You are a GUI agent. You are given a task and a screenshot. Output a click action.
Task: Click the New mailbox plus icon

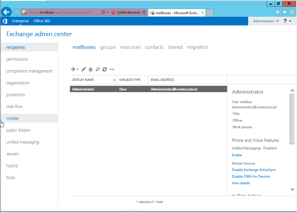73,69
